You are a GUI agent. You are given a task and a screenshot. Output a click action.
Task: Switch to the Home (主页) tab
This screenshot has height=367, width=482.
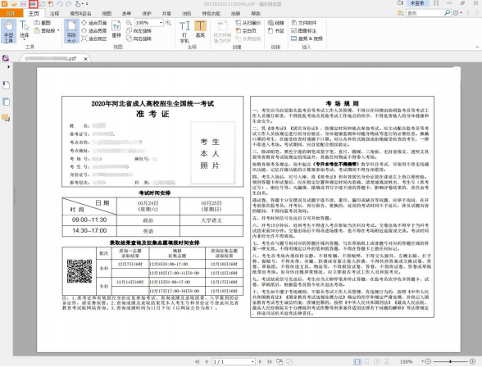[34, 13]
